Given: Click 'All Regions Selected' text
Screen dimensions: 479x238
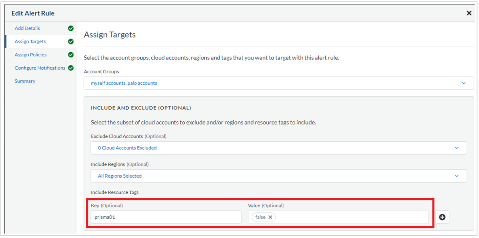Looking at the screenshot, I should tap(120, 176).
